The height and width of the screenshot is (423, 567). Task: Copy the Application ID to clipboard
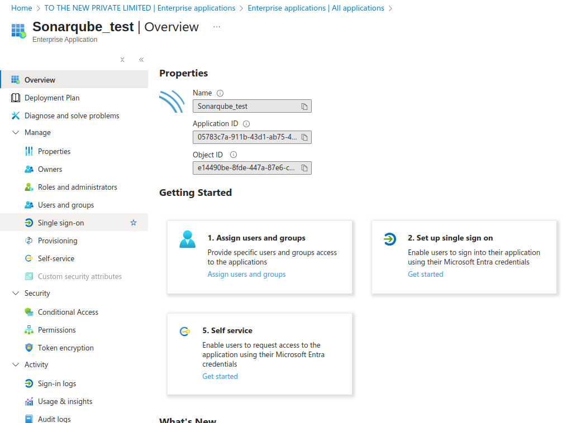[304, 137]
